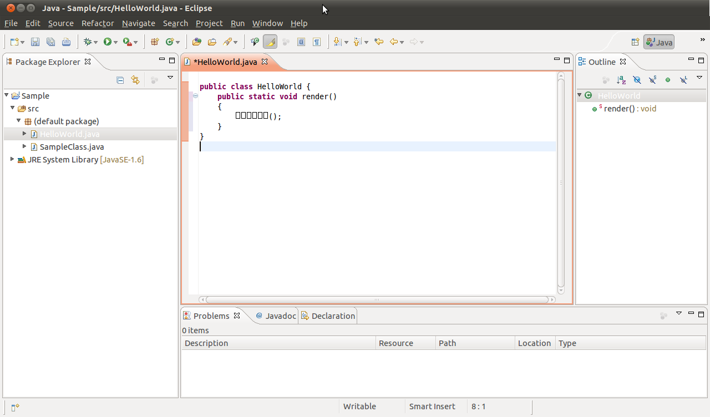This screenshot has width=710, height=417.
Task: Select the Java perspective button
Action: click(659, 42)
